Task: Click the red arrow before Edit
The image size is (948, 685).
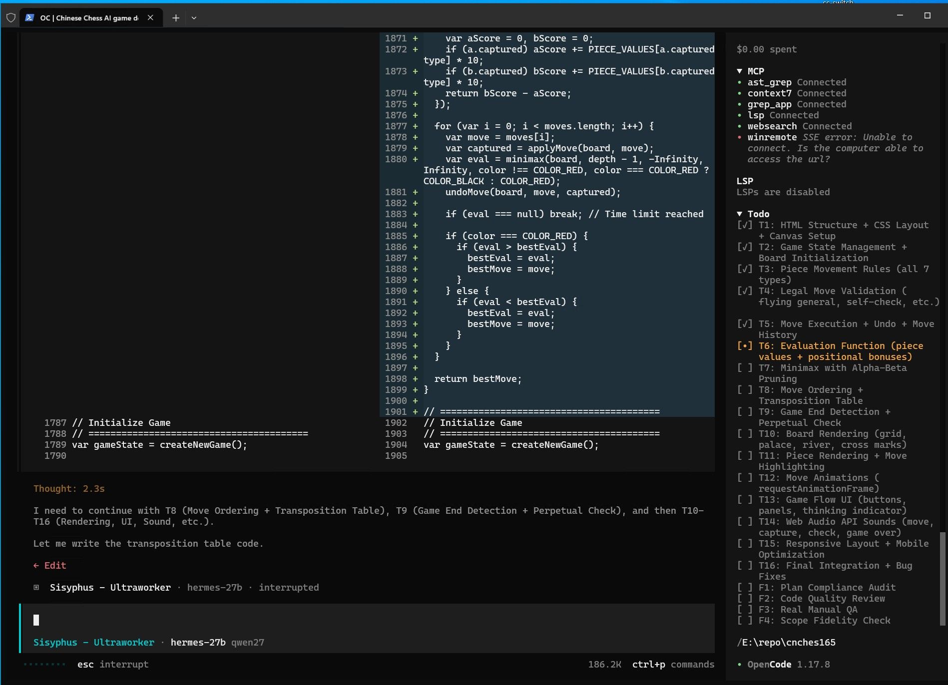Action: pyautogui.click(x=36, y=566)
